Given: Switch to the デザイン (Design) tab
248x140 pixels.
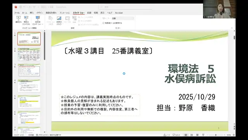Looking at the screenshot, I should [40, 13].
